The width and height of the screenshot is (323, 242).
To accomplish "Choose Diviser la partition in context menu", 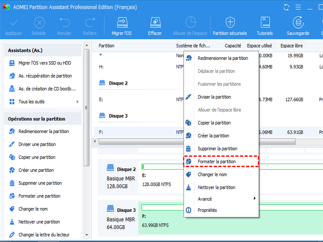I will pyautogui.click(x=221, y=97).
